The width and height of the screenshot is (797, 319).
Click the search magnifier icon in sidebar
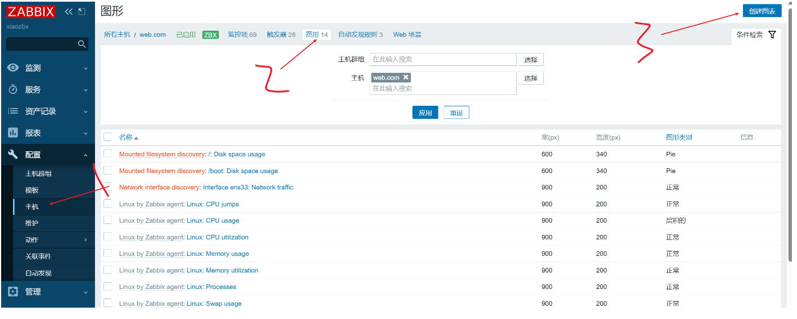(82, 44)
